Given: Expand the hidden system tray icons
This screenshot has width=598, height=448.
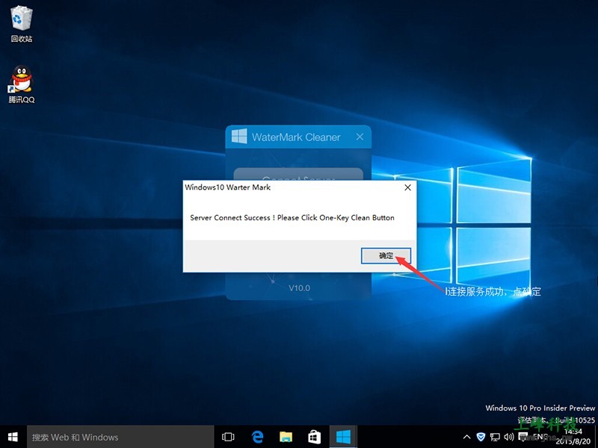Looking at the screenshot, I should point(467,437).
